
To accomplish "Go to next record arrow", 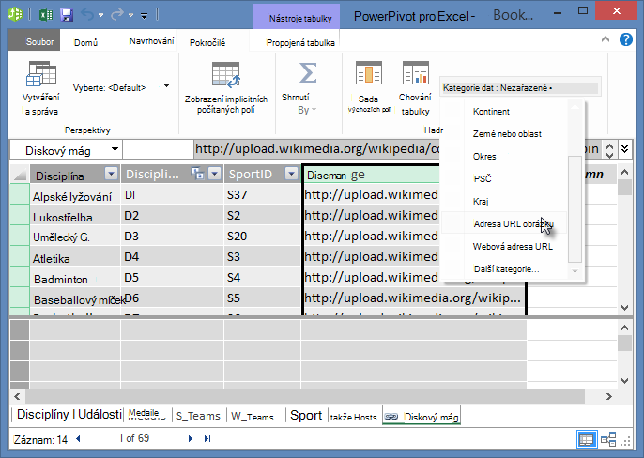I will tap(191, 438).
